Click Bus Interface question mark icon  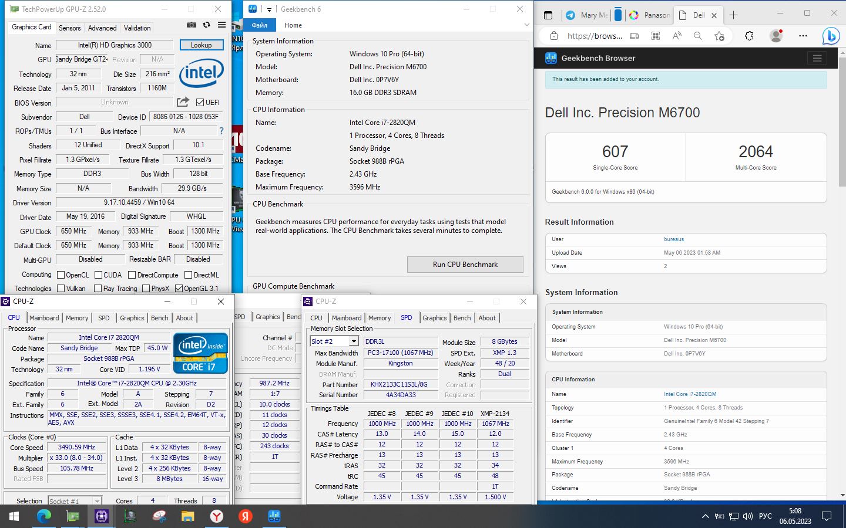click(x=221, y=131)
